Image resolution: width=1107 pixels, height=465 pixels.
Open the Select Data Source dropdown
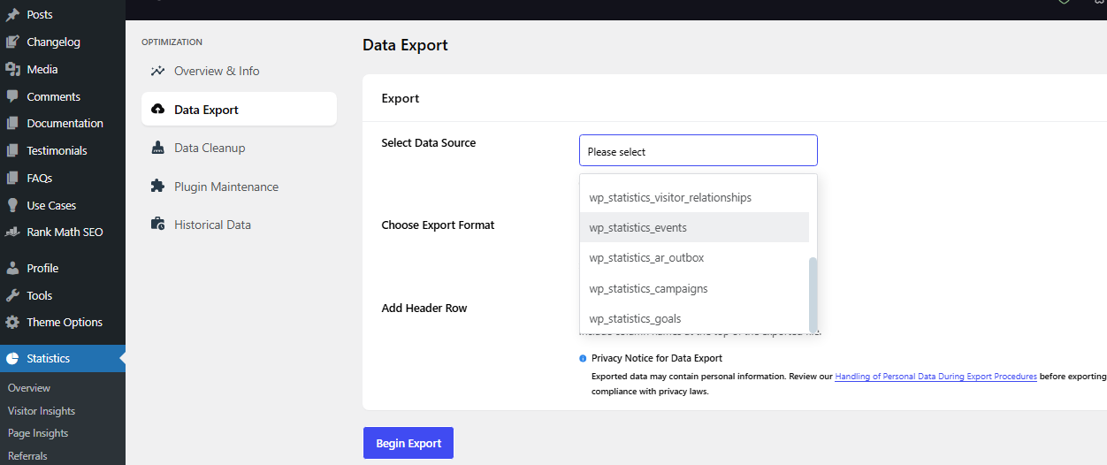point(698,151)
